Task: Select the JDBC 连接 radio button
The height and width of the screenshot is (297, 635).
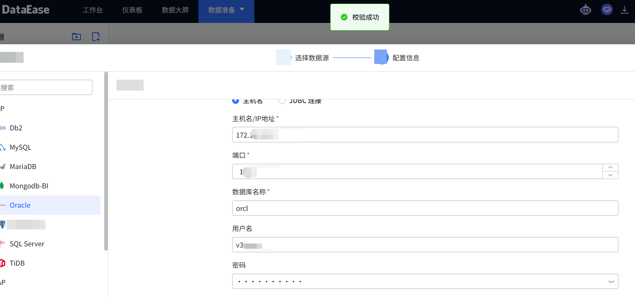Action: click(282, 101)
